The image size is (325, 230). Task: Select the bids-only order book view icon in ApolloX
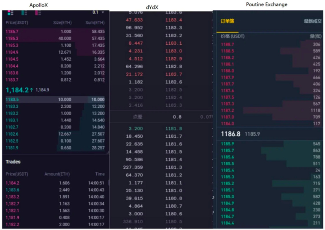click(24, 13)
